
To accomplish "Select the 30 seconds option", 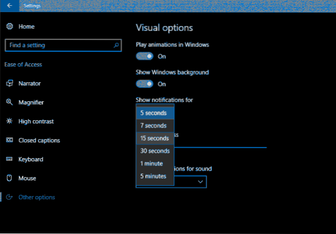I will 154,151.
